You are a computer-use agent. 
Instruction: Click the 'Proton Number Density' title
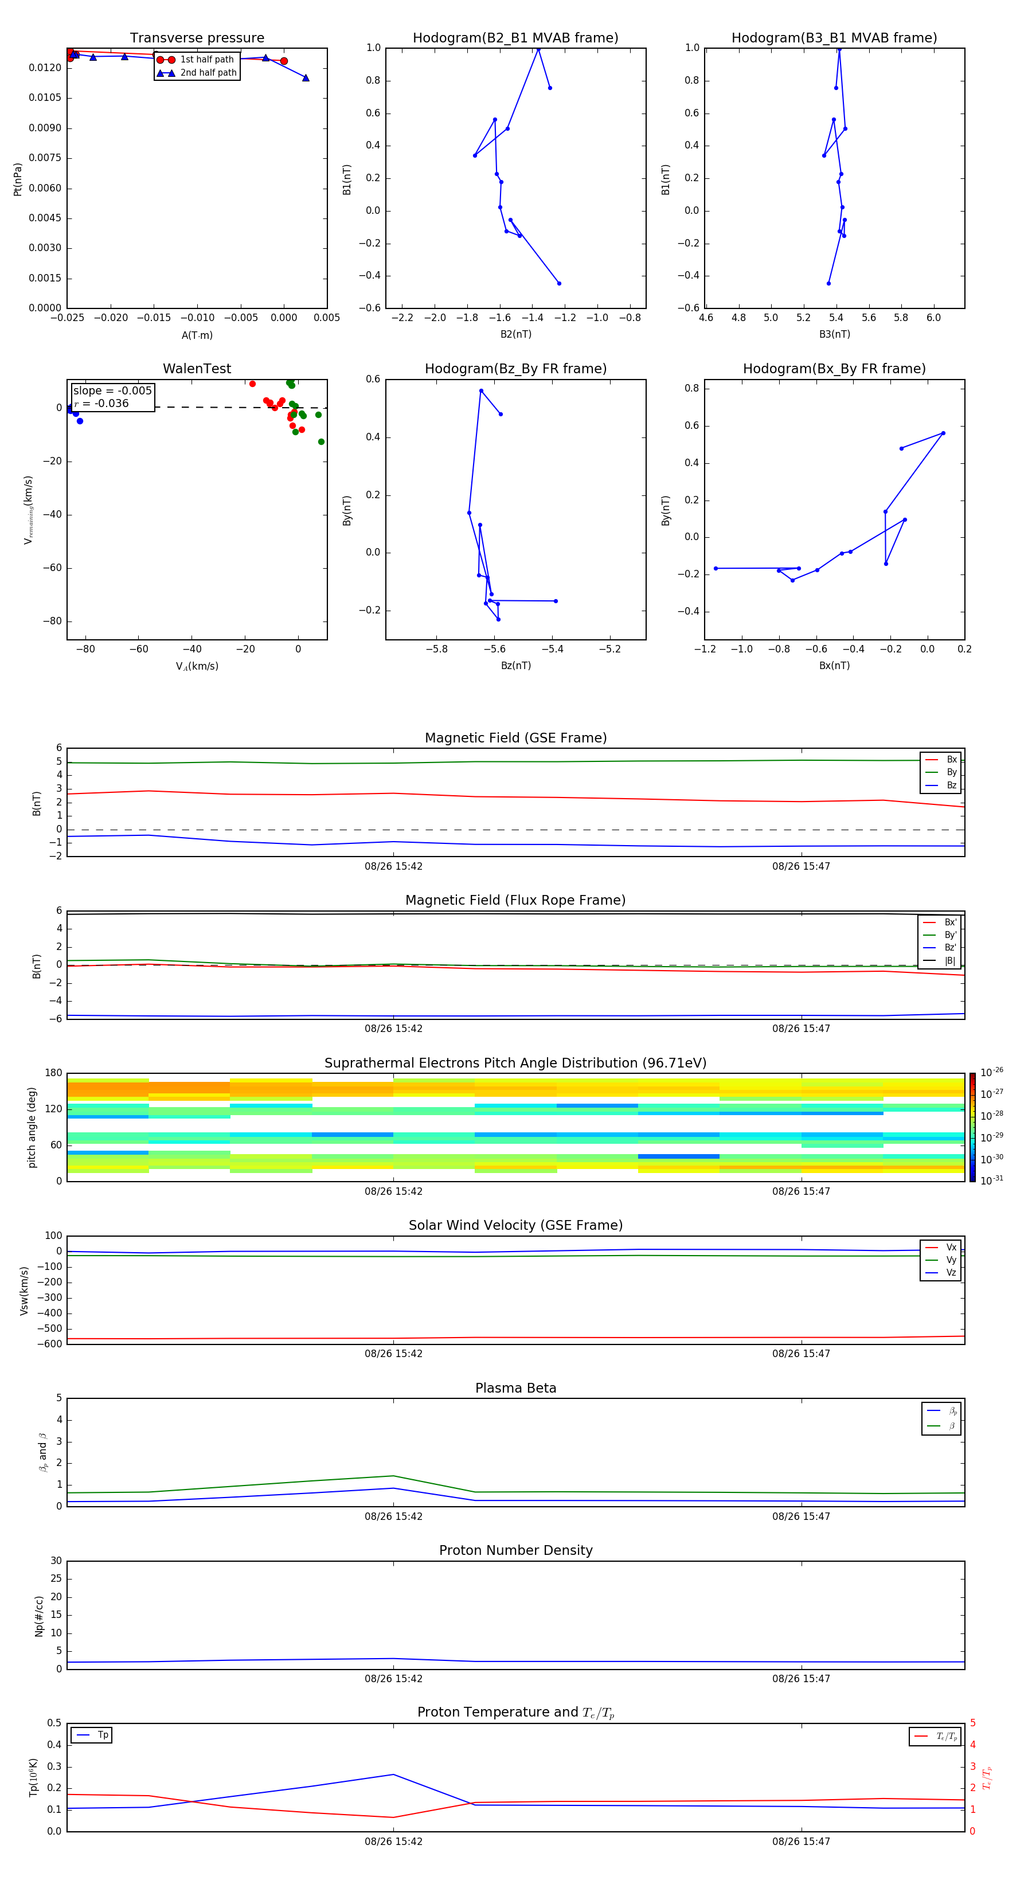[515, 1550]
